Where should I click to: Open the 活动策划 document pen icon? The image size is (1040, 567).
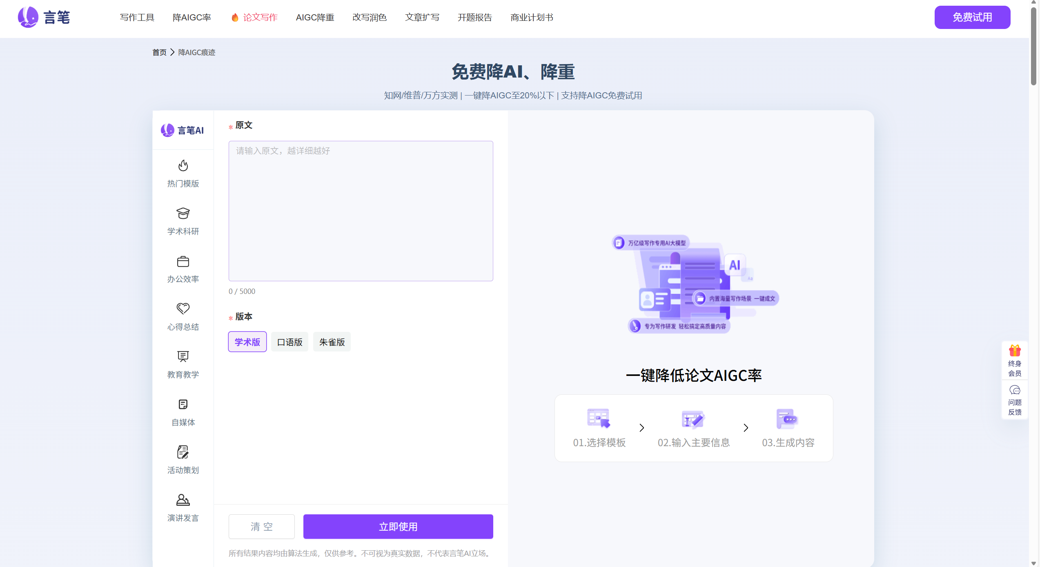(183, 452)
